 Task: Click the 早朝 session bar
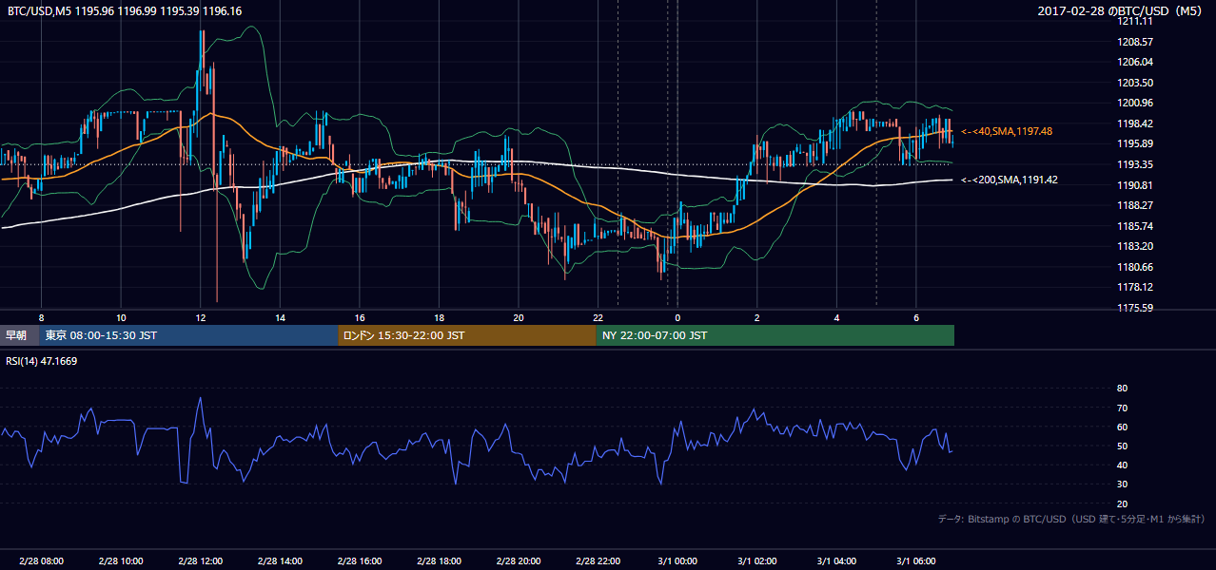click(20, 335)
